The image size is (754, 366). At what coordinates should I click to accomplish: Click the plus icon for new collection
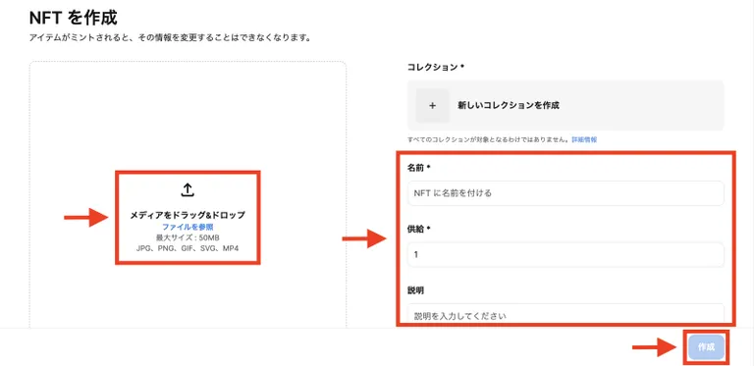coord(432,106)
